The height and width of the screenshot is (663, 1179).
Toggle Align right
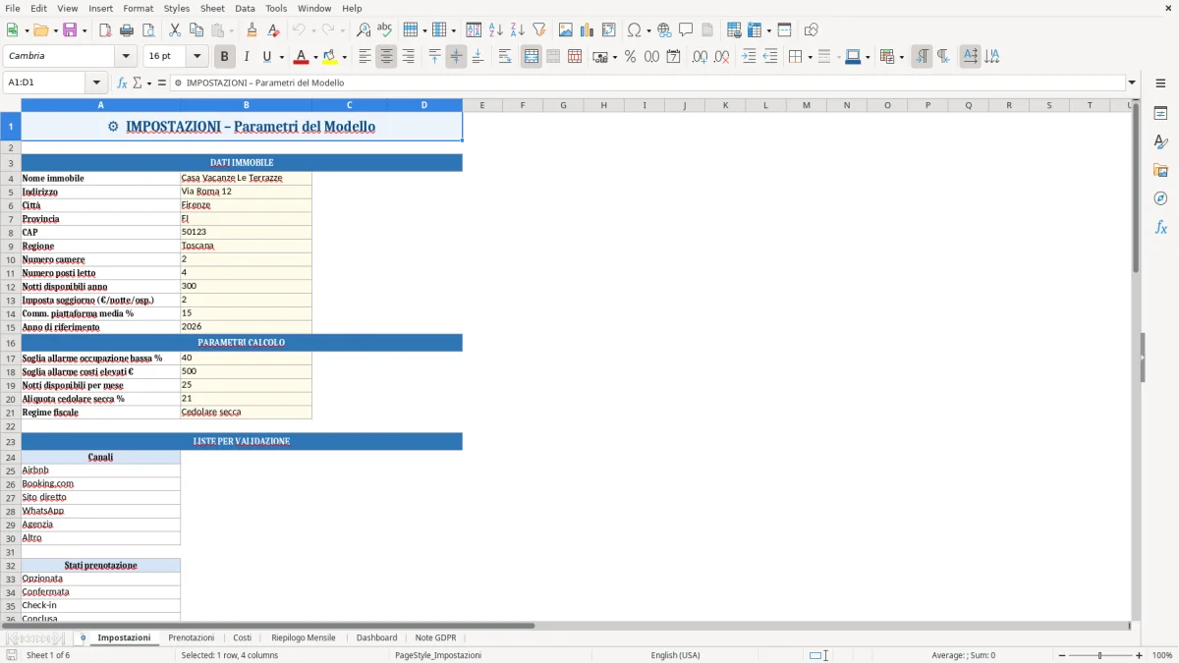point(408,57)
